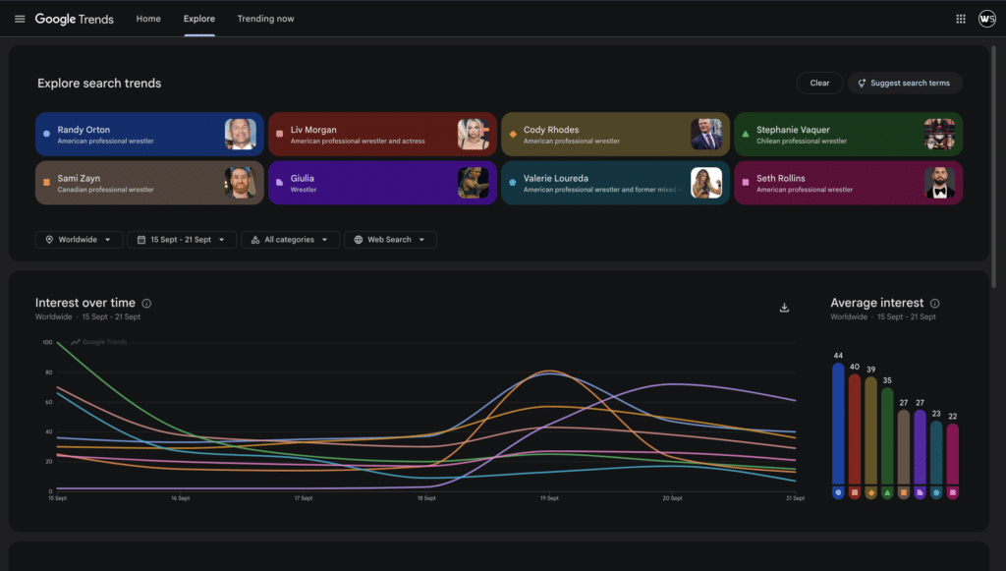The image size is (1006, 571).
Task: Select the Valerie Loureda search term card
Action: [615, 183]
